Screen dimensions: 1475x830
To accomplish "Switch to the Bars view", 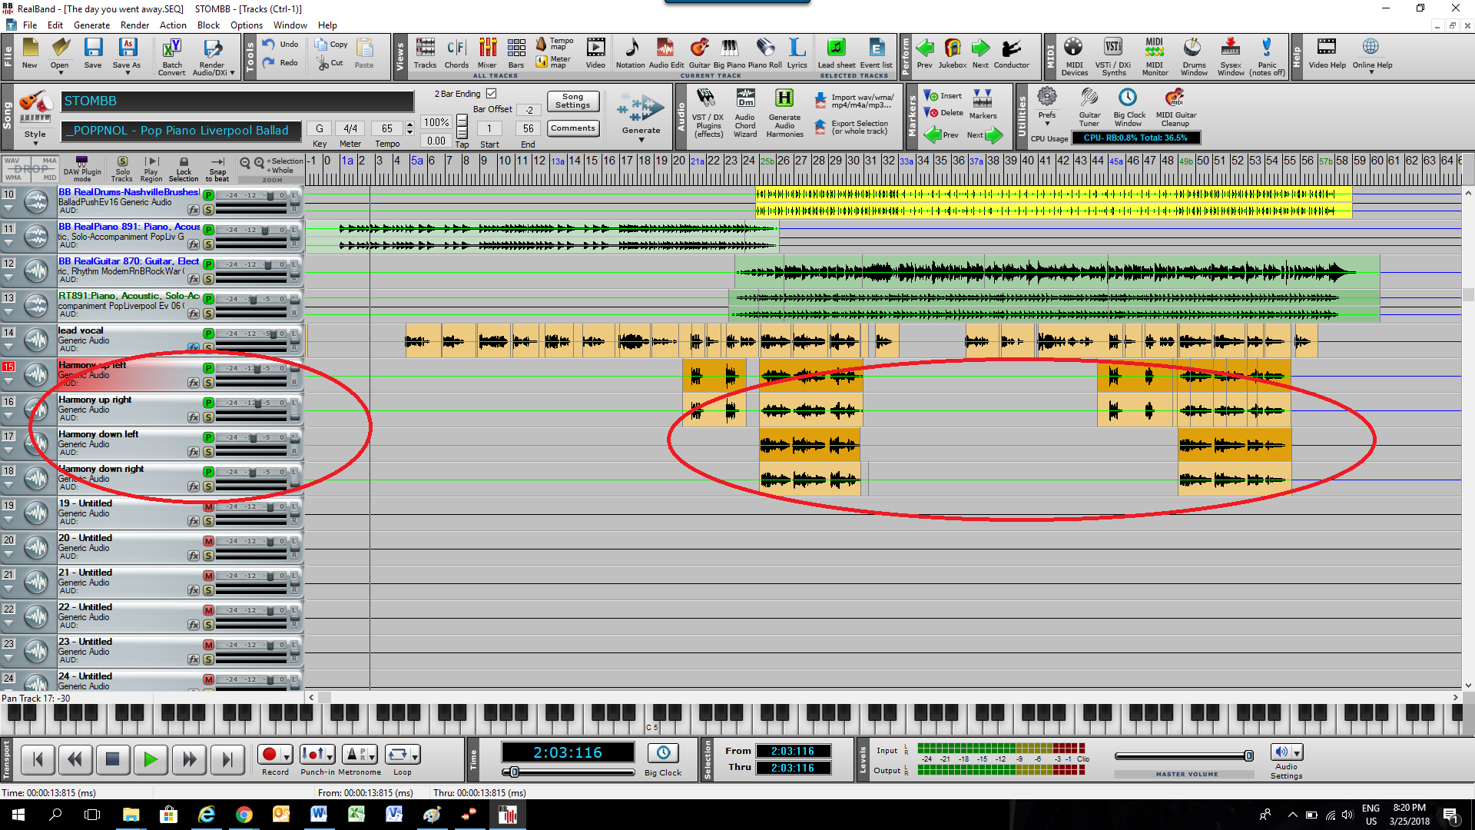I will coord(516,54).
